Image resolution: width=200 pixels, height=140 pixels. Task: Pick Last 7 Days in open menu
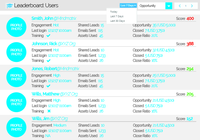point(117,16)
